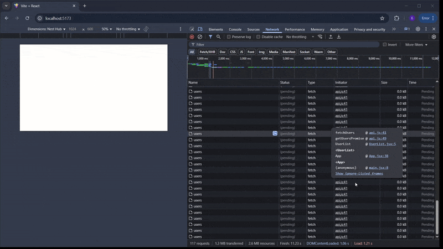This screenshot has width=443, height=249.
Task: Toggle the network filter funnel icon
Action: tap(210, 37)
